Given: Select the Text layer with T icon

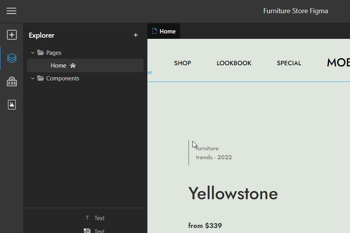Looking at the screenshot, I should click(95, 218).
